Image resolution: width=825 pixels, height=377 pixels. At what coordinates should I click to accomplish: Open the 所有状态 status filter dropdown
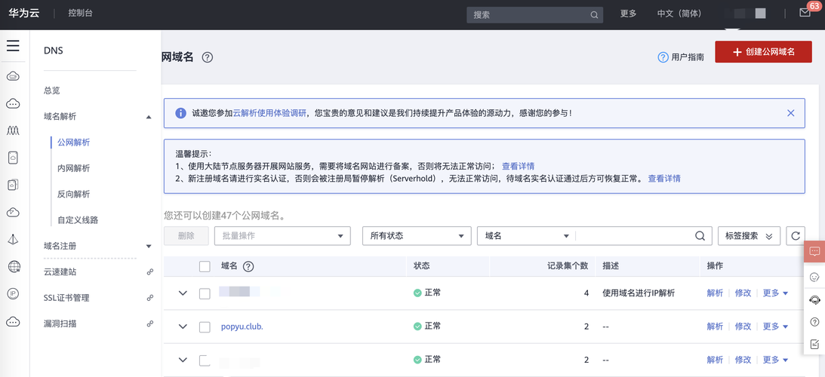(417, 236)
